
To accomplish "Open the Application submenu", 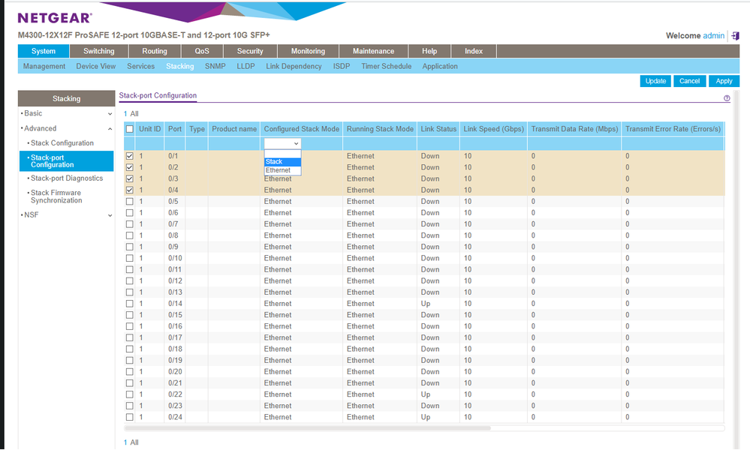I will (440, 67).
